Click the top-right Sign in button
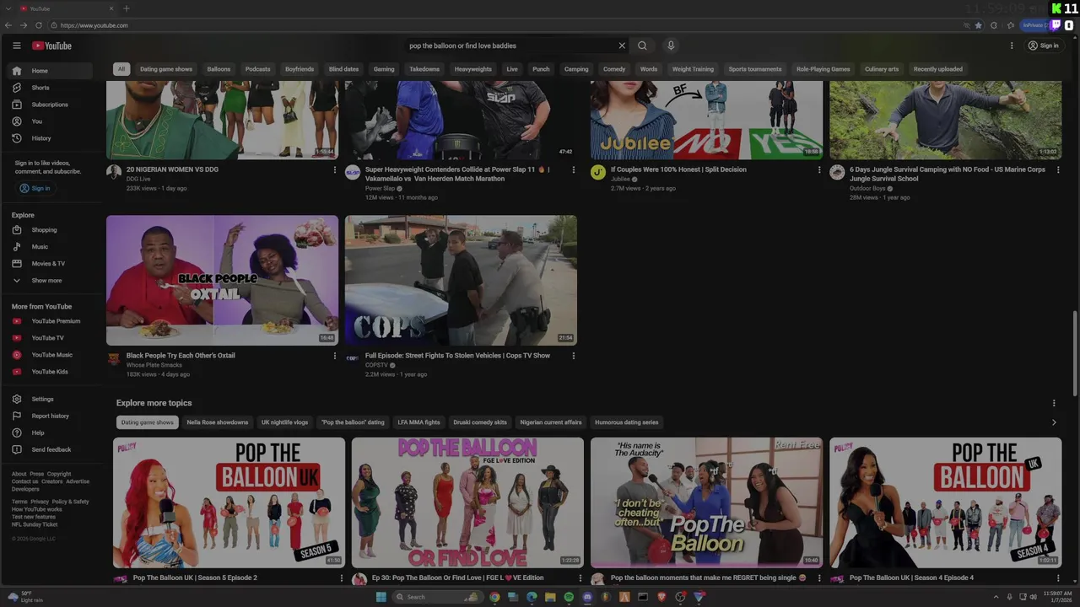Image resolution: width=1080 pixels, height=607 pixels. point(1044,46)
